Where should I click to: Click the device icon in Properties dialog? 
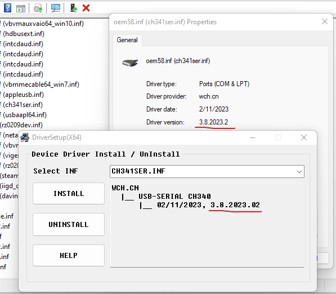(130, 63)
